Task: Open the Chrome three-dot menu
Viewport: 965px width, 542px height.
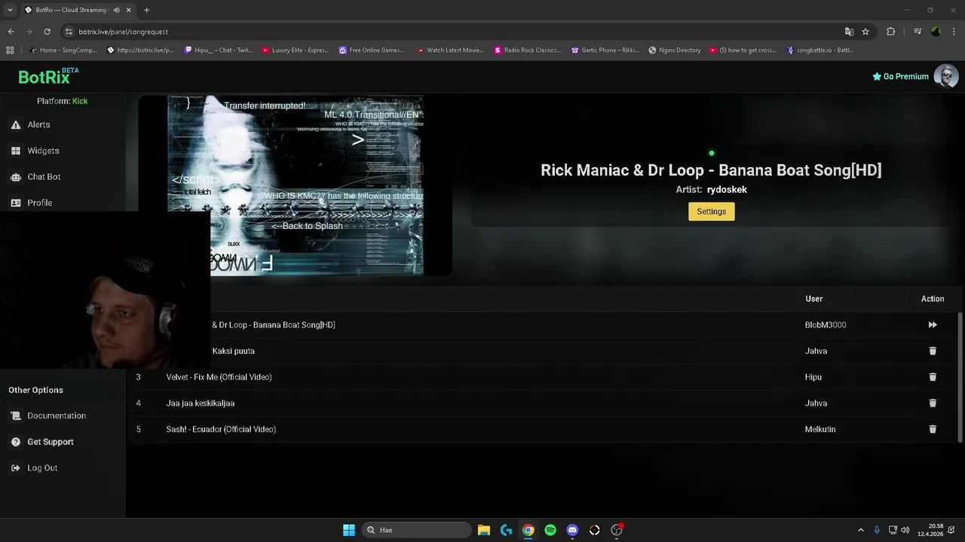Action: [954, 32]
